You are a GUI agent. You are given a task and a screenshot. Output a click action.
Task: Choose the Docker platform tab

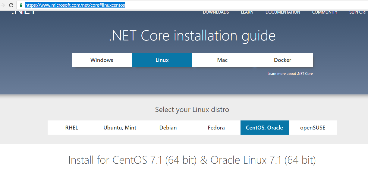(283, 60)
